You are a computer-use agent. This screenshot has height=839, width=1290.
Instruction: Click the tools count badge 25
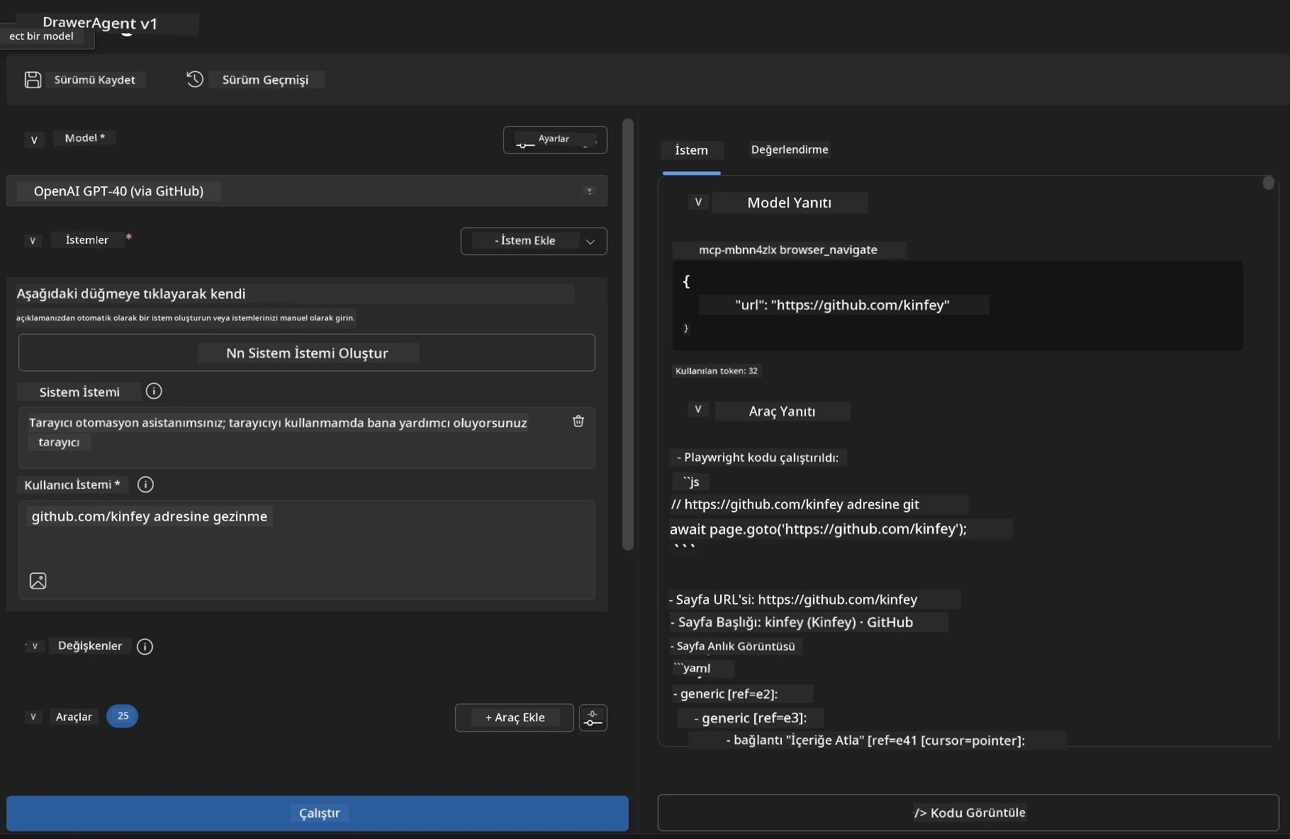point(123,716)
